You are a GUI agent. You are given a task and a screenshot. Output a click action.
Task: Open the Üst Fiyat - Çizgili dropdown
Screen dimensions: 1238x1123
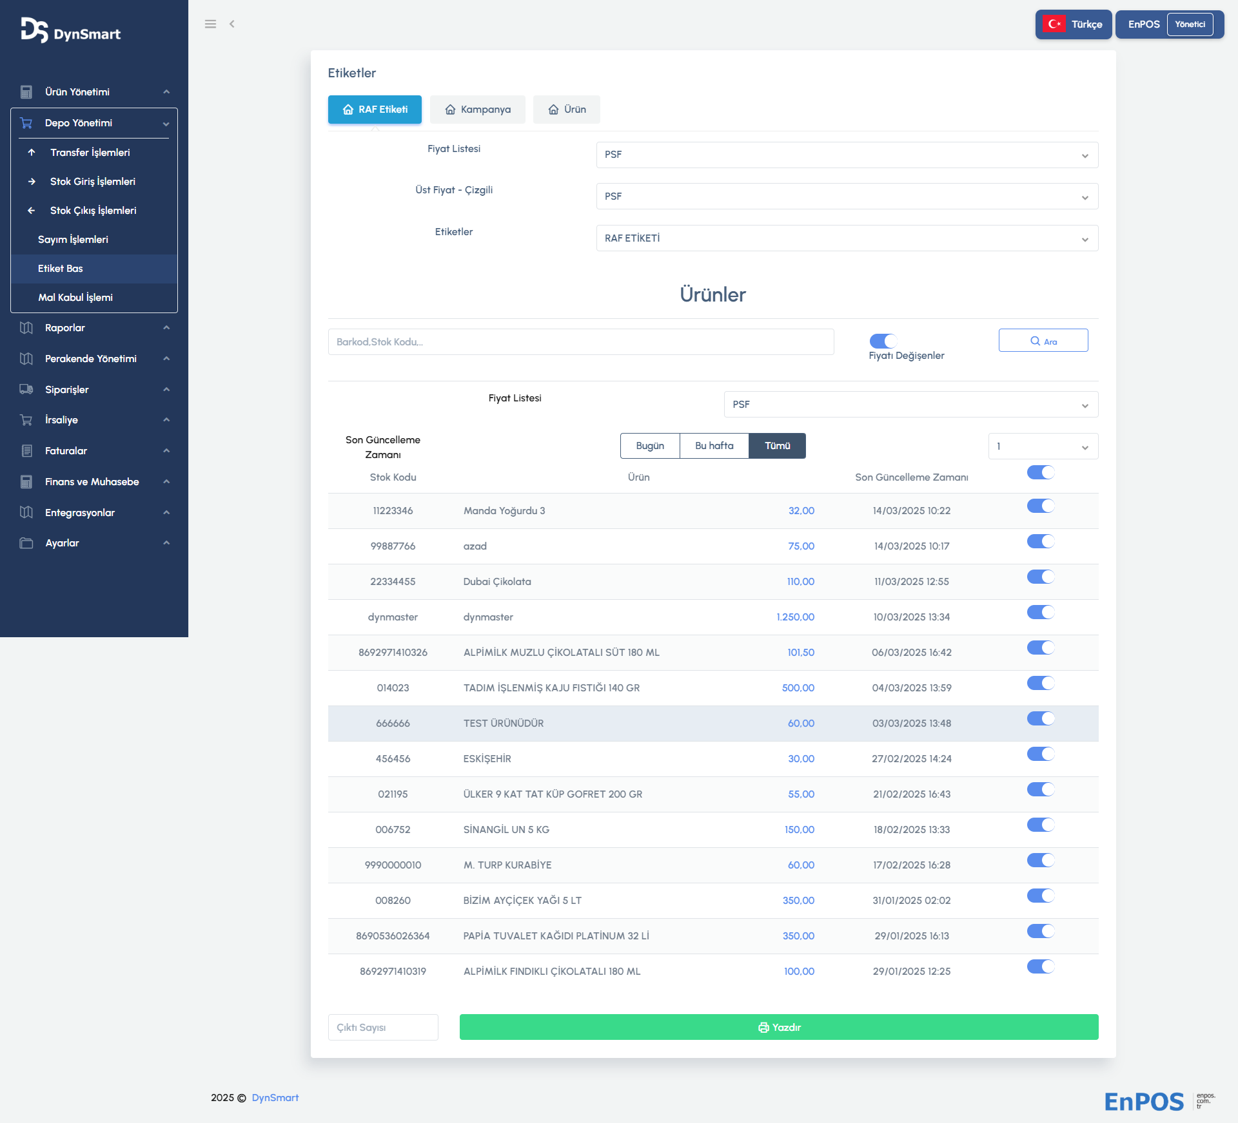(847, 197)
